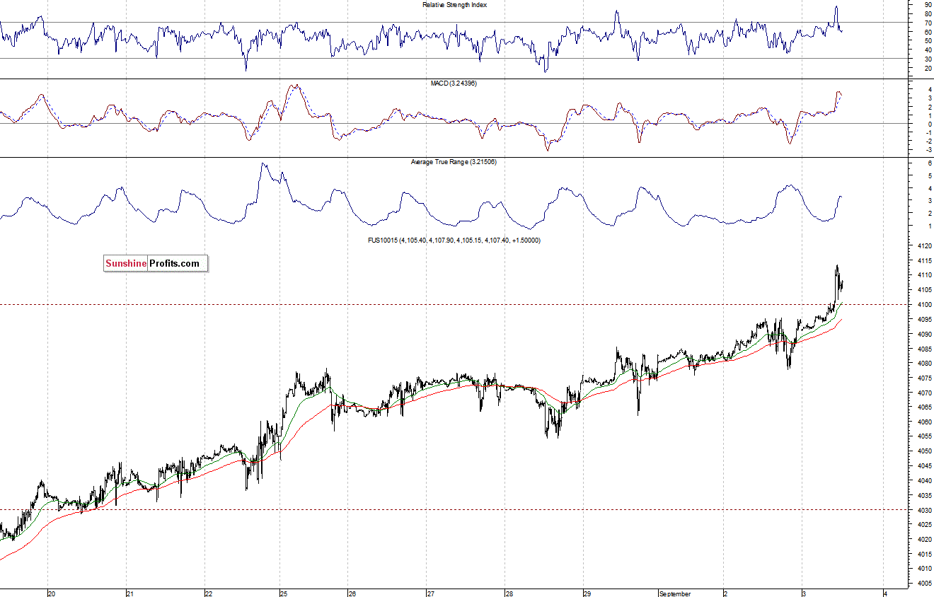
Task: Click the 20 value on the RSI scale
Action: tap(928, 69)
